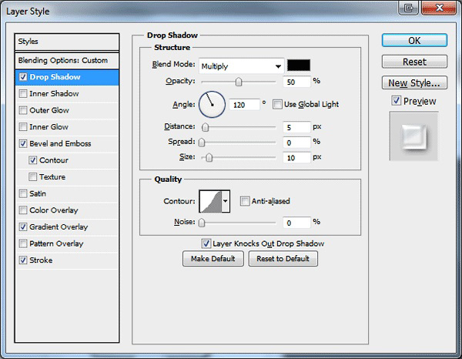Image resolution: width=462 pixels, height=359 pixels.
Task: Open the Bevel and Emboss settings
Action: tap(67, 144)
